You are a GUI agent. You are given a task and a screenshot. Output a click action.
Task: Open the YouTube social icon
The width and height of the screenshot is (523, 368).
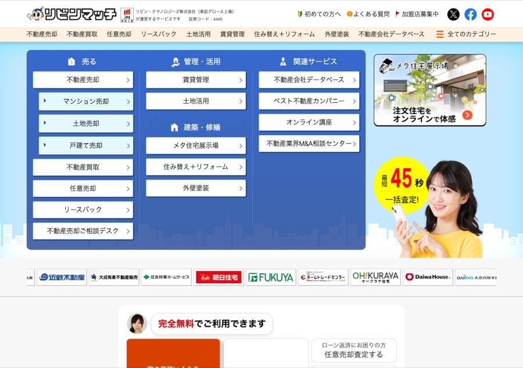click(488, 15)
